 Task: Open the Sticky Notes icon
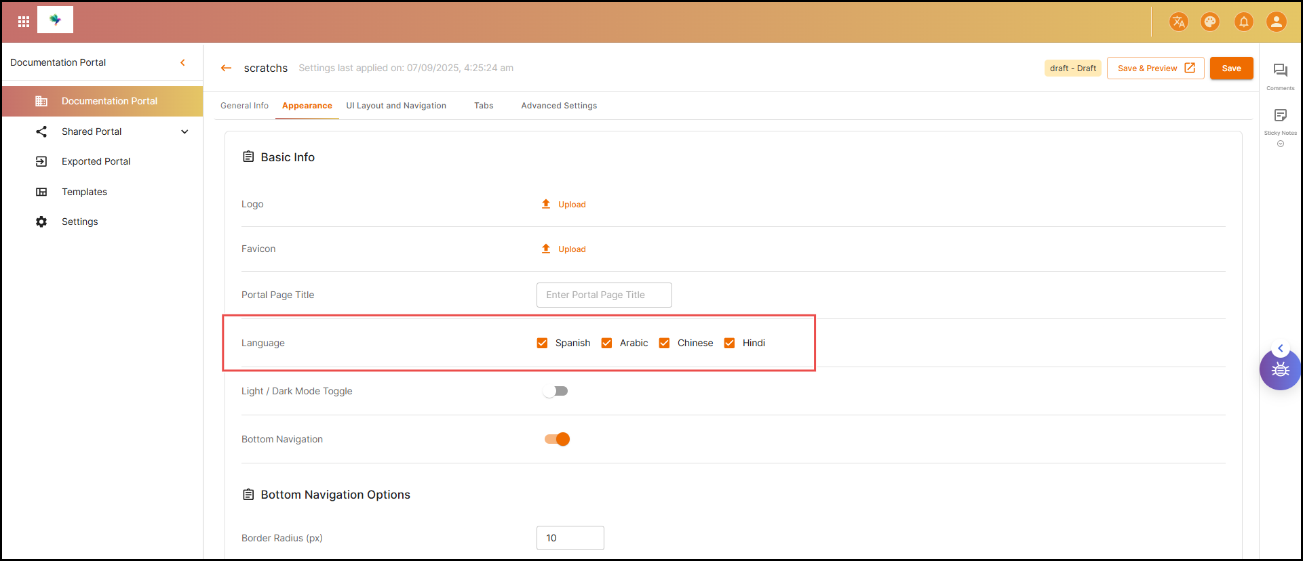pyautogui.click(x=1280, y=115)
